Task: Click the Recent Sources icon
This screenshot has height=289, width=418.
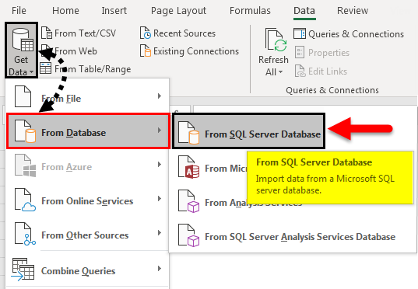Action: (x=146, y=33)
